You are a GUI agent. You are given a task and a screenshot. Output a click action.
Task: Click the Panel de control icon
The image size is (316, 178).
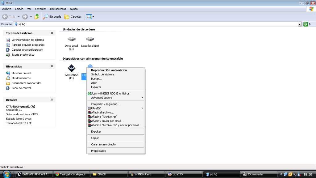[x=8, y=88]
